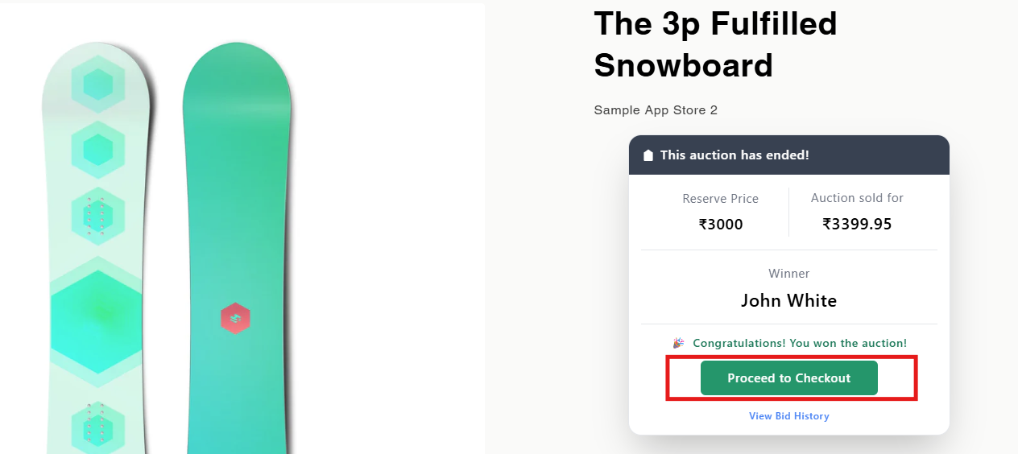This screenshot has width=1018, height=454.
Task: Click the topmost hexagon on the light snowboard
Action: pos(97,85)
